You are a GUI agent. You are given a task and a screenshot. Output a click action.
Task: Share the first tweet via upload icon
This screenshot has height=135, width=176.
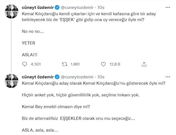coord(144,64)
